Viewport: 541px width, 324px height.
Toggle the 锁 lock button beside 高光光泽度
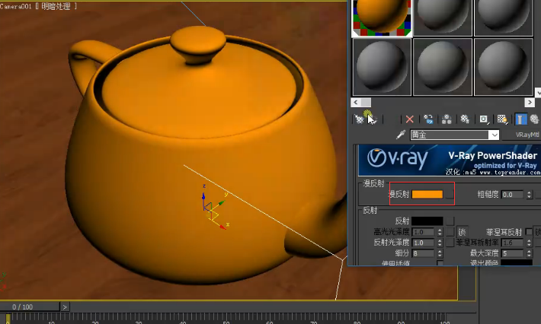[462, 232]
